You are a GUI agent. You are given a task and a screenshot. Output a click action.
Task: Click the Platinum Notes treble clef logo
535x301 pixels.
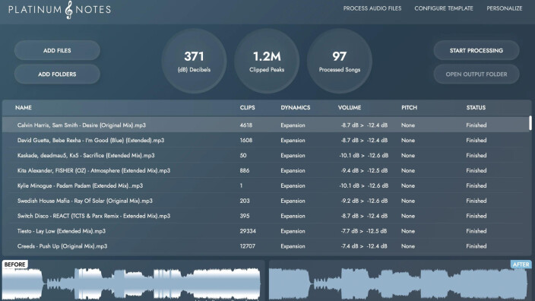[69, 10]
